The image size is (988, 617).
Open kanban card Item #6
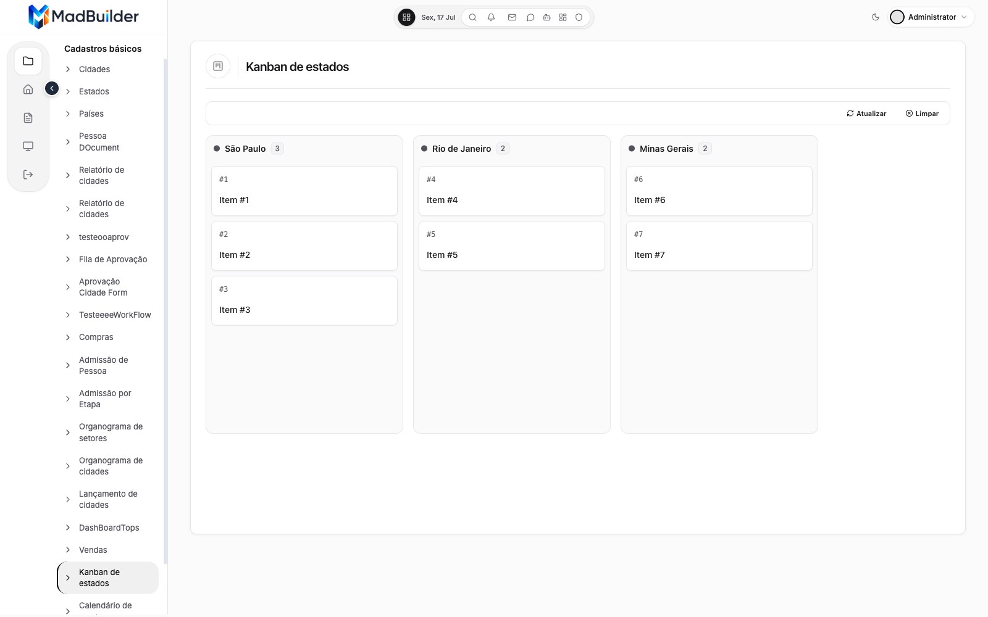tap(719, 191)
